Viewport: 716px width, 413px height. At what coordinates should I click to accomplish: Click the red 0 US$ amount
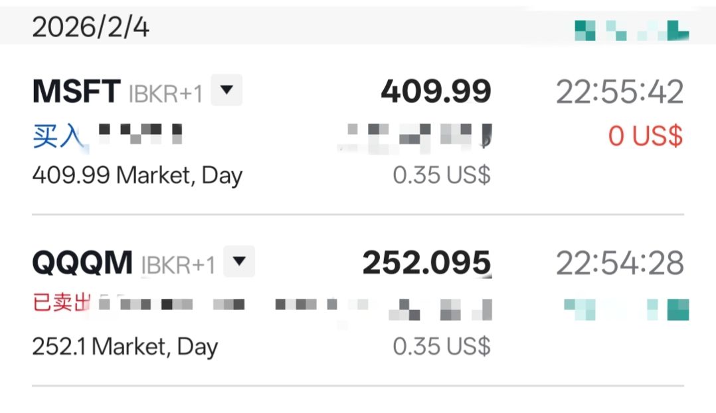(x=645, y=136)
